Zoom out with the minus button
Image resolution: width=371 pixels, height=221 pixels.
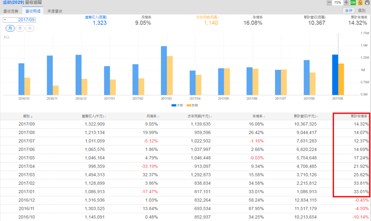click(x=329, y=3)
